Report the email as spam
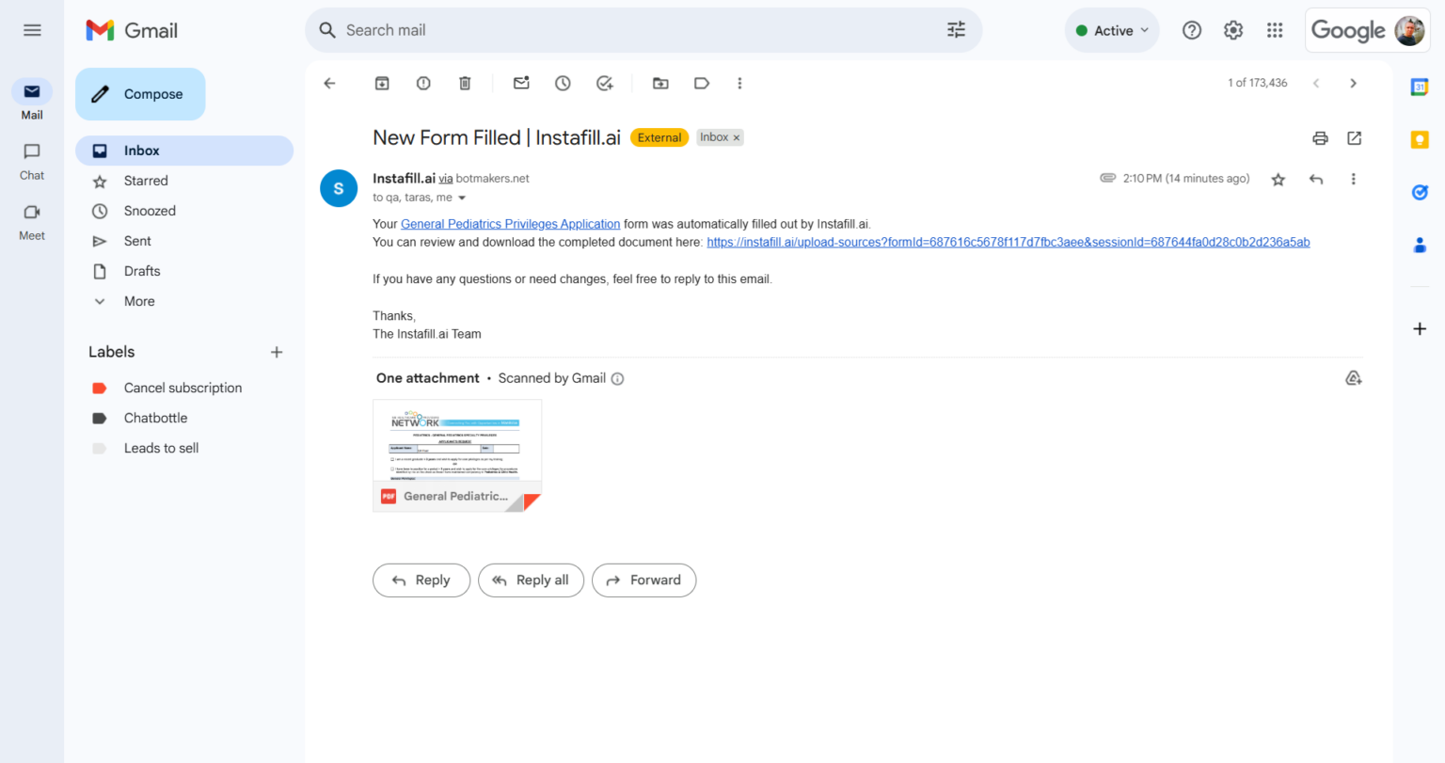Viewport: 1445px width, 763px height. click(423, 83)
